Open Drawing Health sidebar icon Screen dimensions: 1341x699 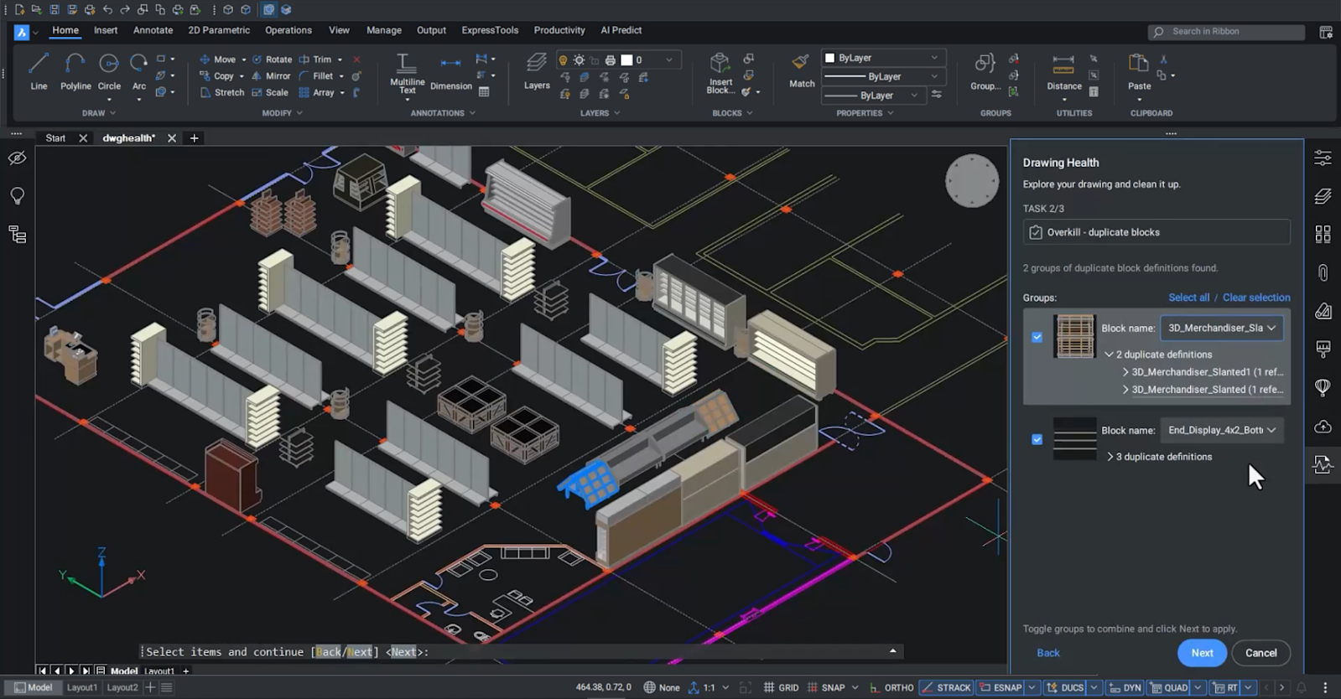1323,464
